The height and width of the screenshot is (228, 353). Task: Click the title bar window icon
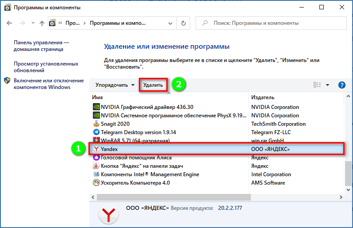[8, 8]
